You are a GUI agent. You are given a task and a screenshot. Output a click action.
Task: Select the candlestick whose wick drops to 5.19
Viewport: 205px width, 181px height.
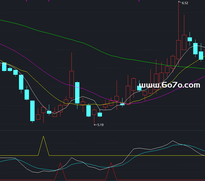[94, 116]
